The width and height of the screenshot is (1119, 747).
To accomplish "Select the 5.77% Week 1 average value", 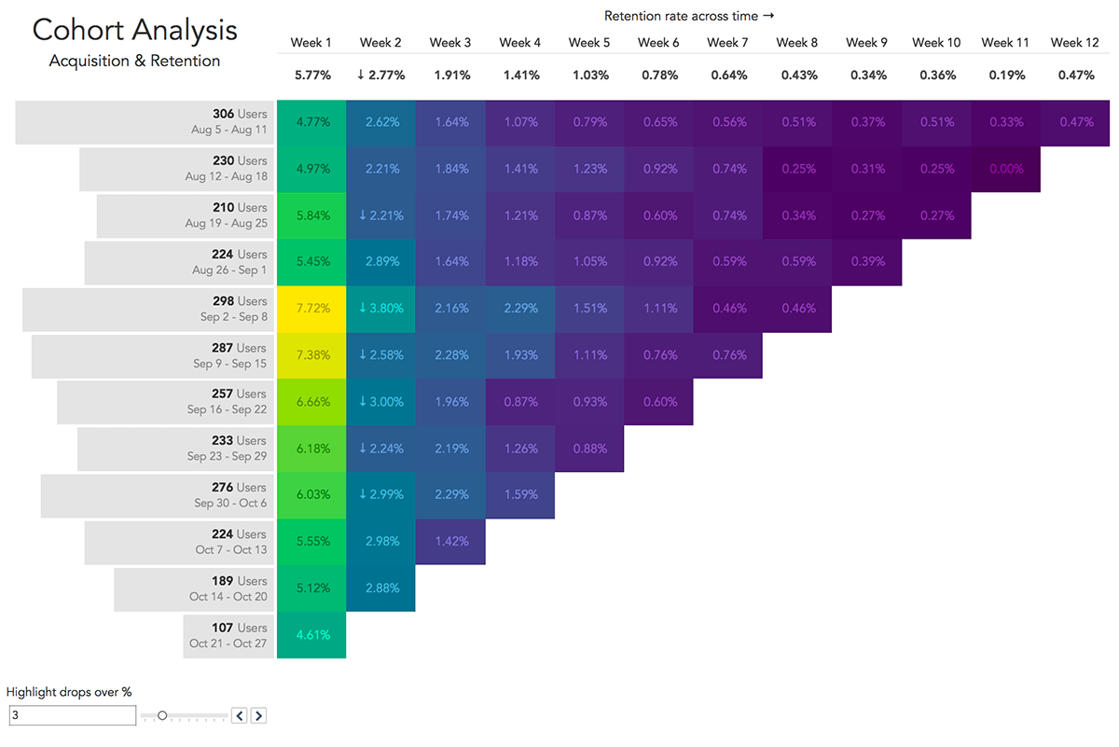I will pyautogui.click(x=311, y=75).
